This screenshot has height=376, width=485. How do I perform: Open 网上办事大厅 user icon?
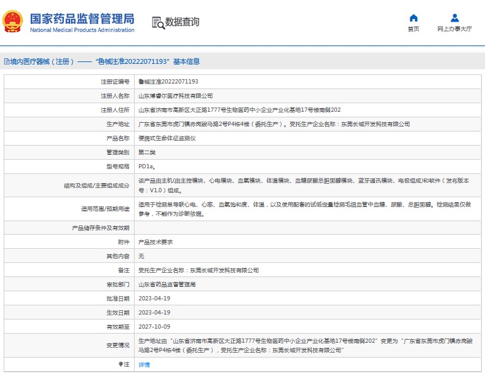(x=455, y=18)
